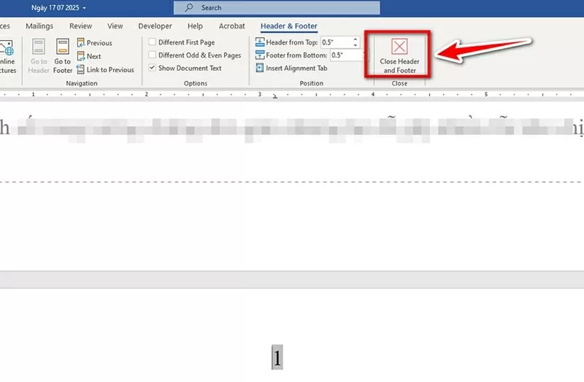Open the Mailings tab
The height and width of the screenshot is (382, 584).
[x=39, y=26]
